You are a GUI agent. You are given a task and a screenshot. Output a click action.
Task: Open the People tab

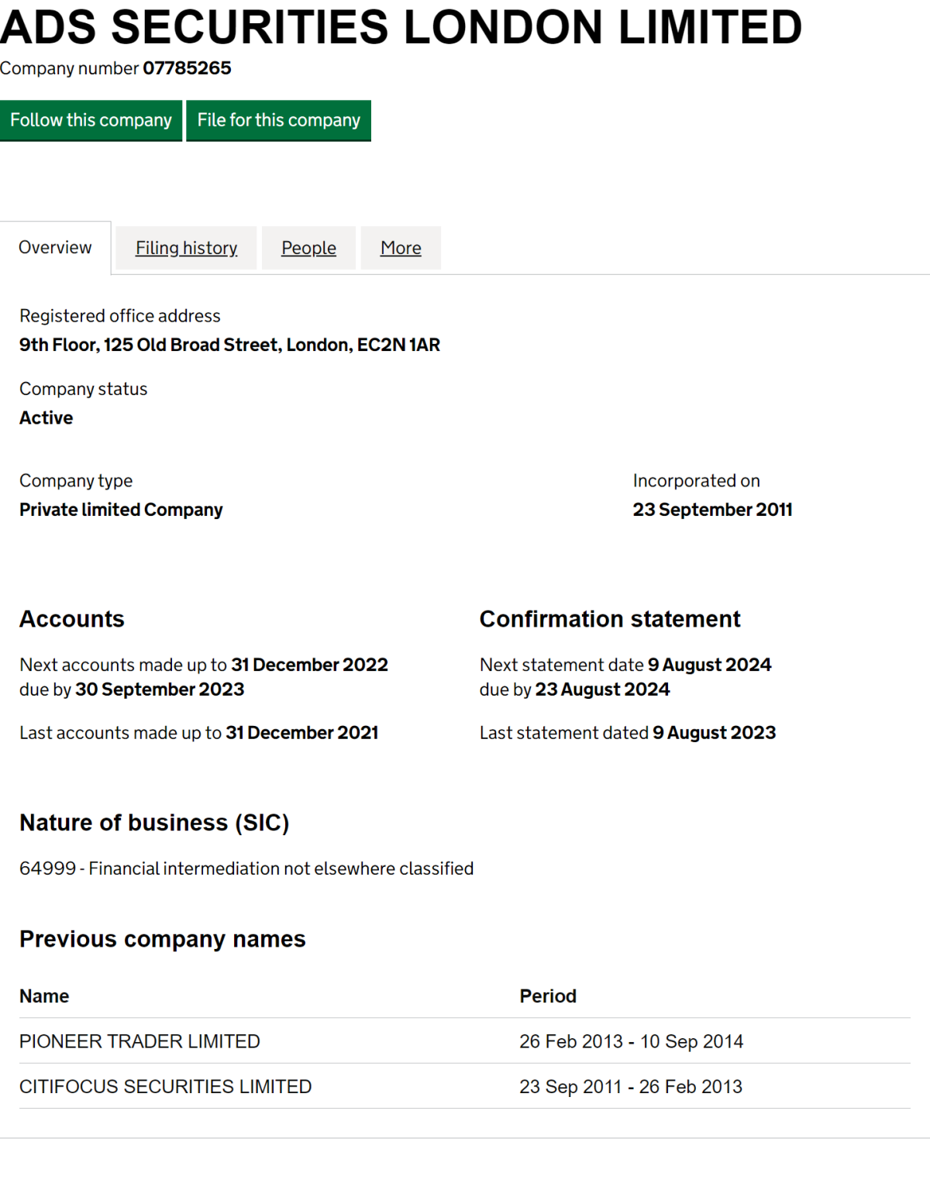pos(308,247)
